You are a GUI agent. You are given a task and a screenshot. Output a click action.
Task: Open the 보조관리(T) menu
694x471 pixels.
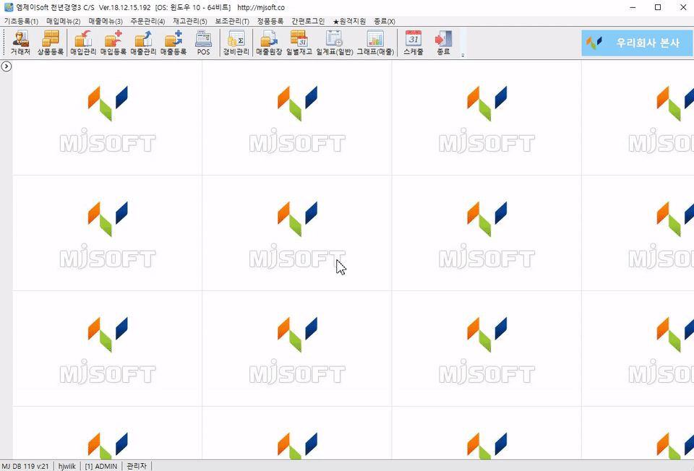232,21
